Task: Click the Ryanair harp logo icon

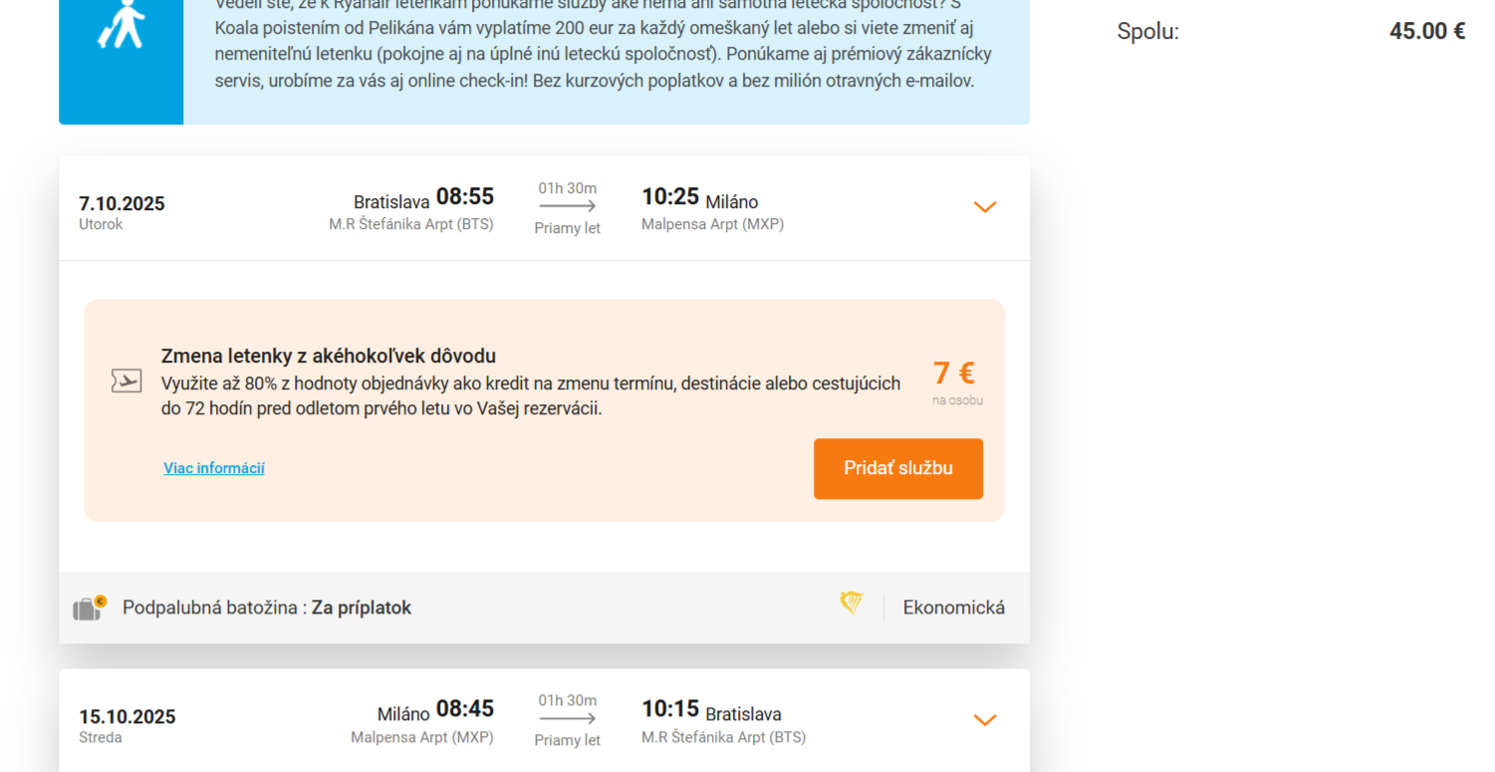Action: coord(852,604)
